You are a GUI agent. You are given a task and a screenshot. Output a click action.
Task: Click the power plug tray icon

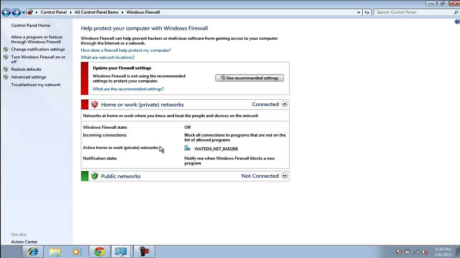407,252
